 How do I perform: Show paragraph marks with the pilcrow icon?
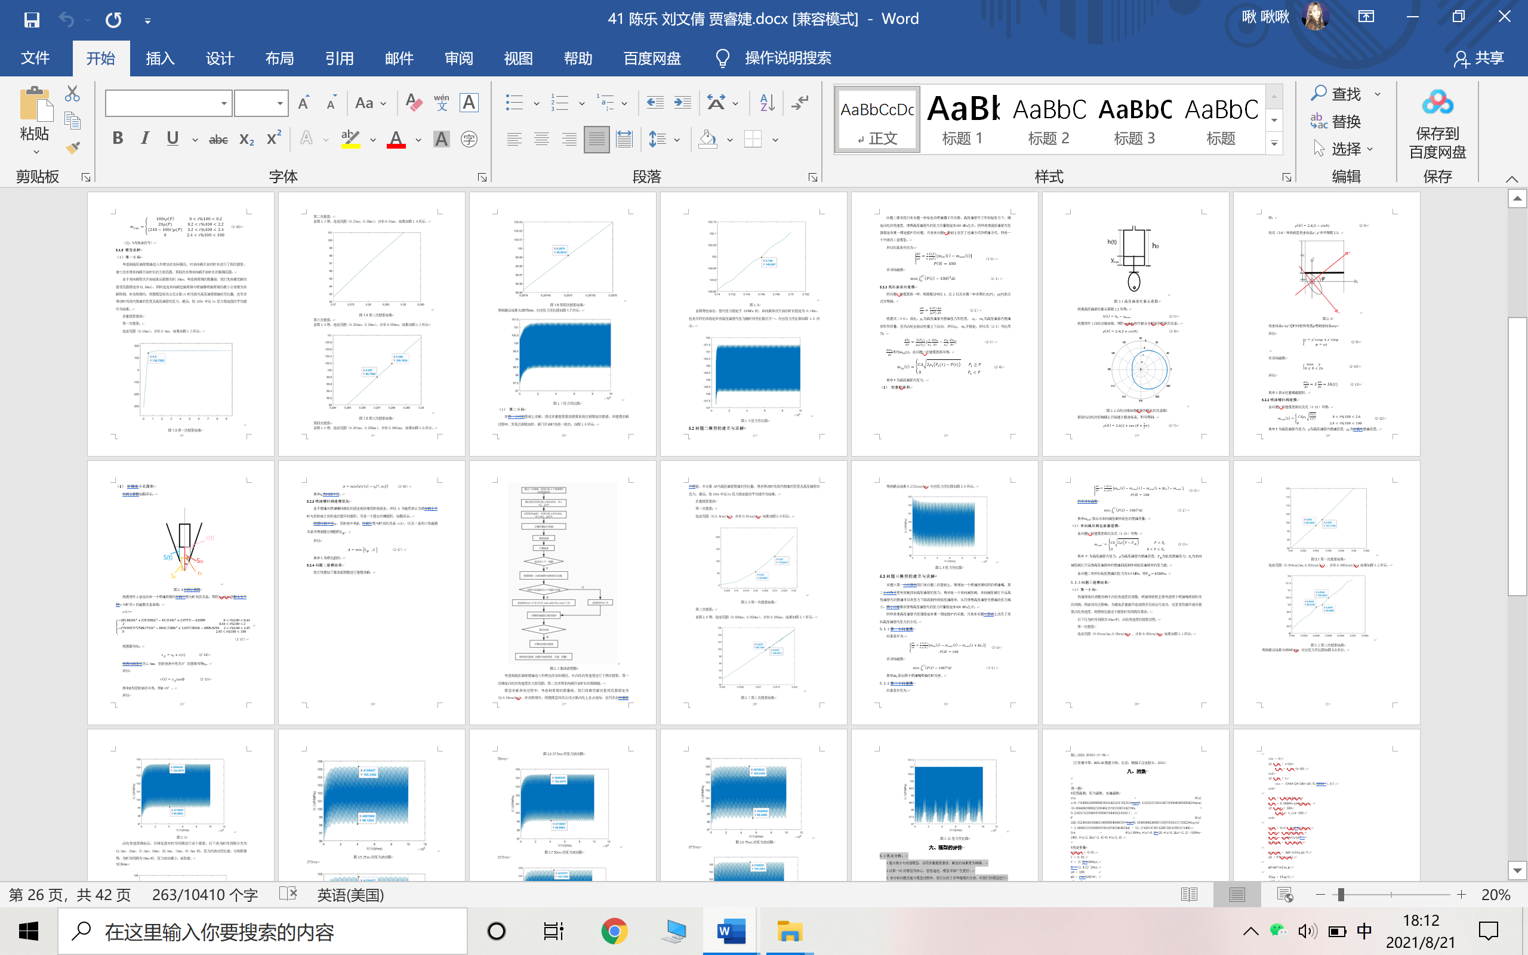800,102
